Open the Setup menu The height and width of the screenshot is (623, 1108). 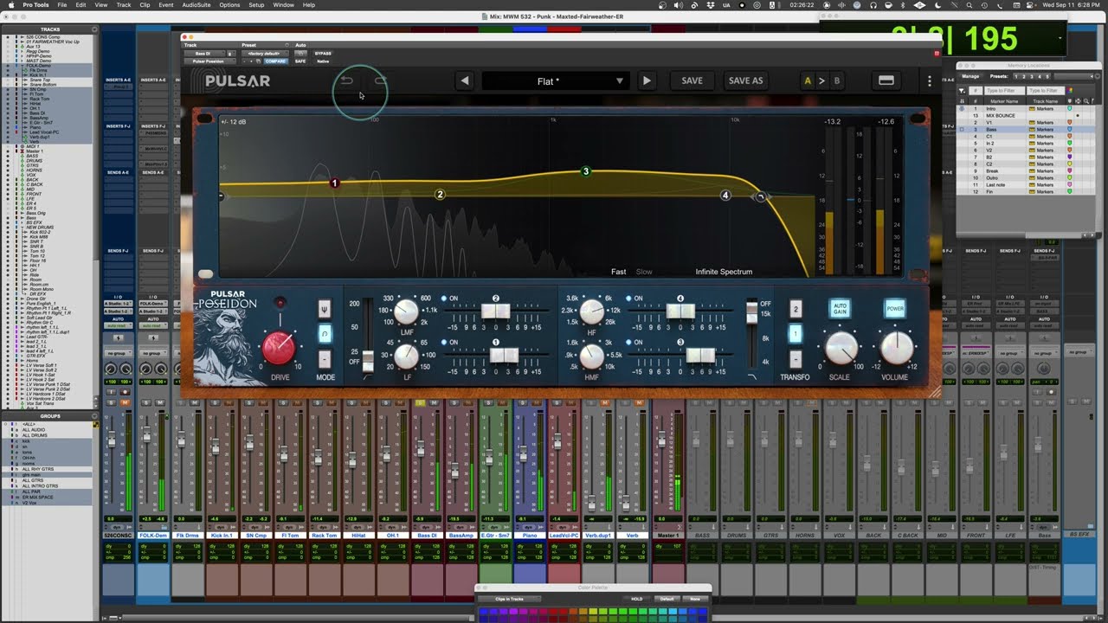coord(256,5)
